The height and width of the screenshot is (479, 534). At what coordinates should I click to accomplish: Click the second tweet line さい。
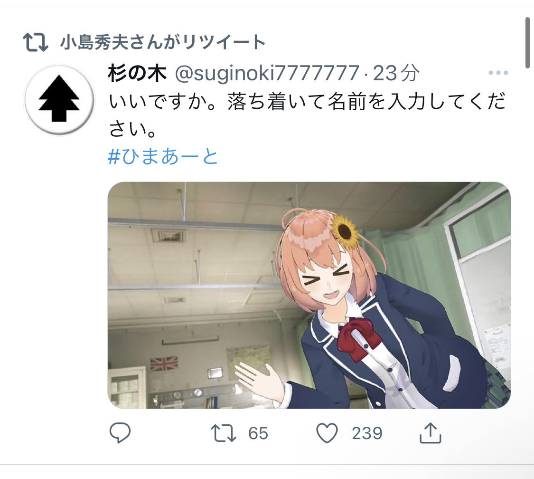pos(132,129)
